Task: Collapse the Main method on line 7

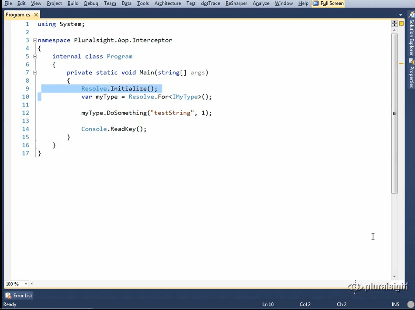Action: 35,72
